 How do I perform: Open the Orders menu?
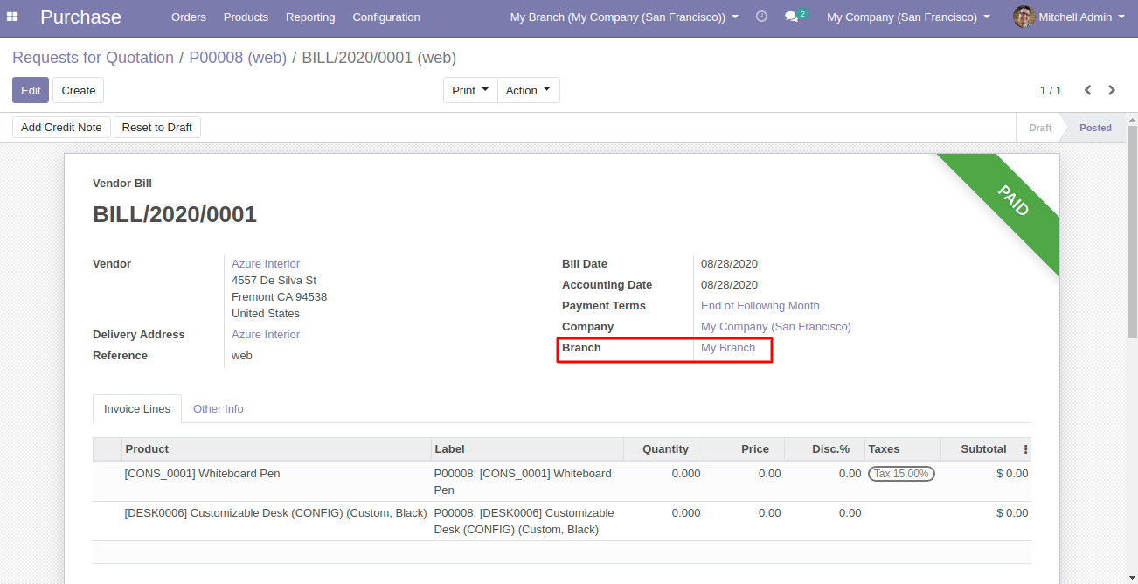pyautogui.click(x=189, y=17)
